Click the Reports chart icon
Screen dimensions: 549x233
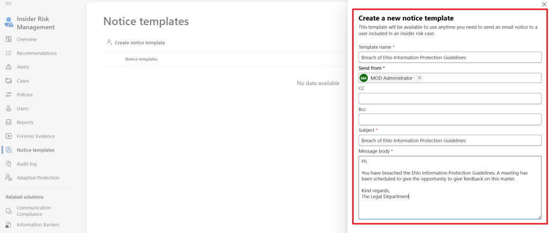pos(9,123)
